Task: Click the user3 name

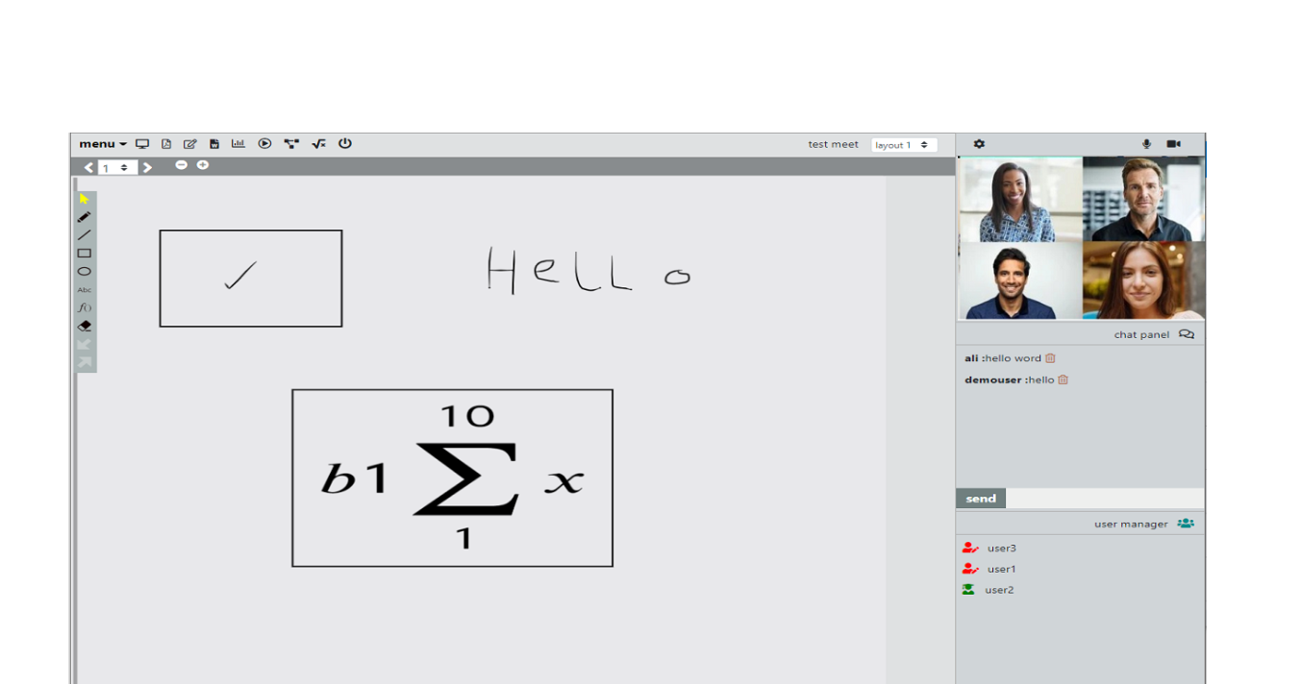Action: (x=1002, y=549)
